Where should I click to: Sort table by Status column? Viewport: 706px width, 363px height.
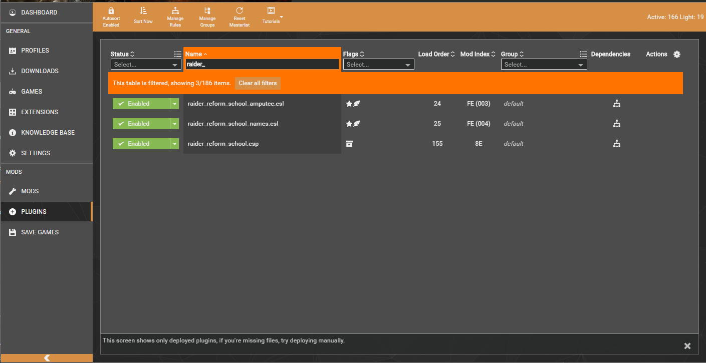(123, 54)
